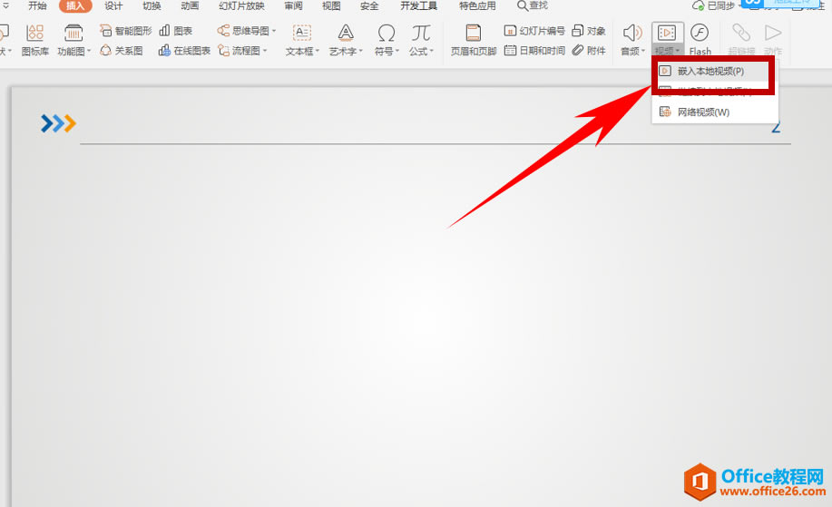Open the 切换 transitions tab

[152, 5]
